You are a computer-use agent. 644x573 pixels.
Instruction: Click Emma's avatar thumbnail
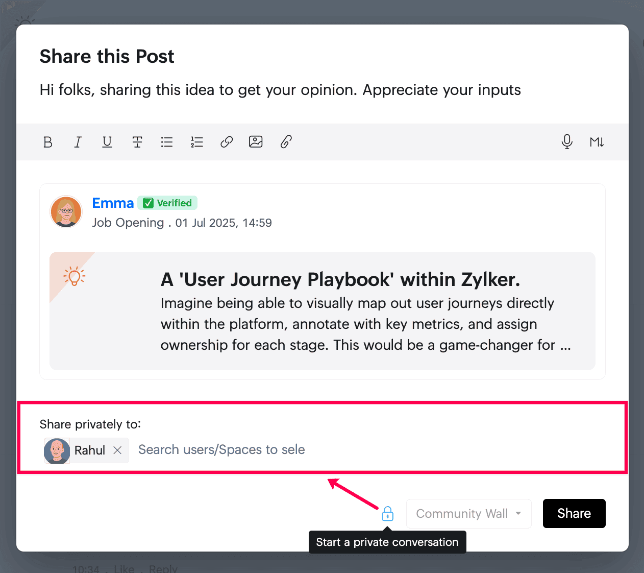66,211
